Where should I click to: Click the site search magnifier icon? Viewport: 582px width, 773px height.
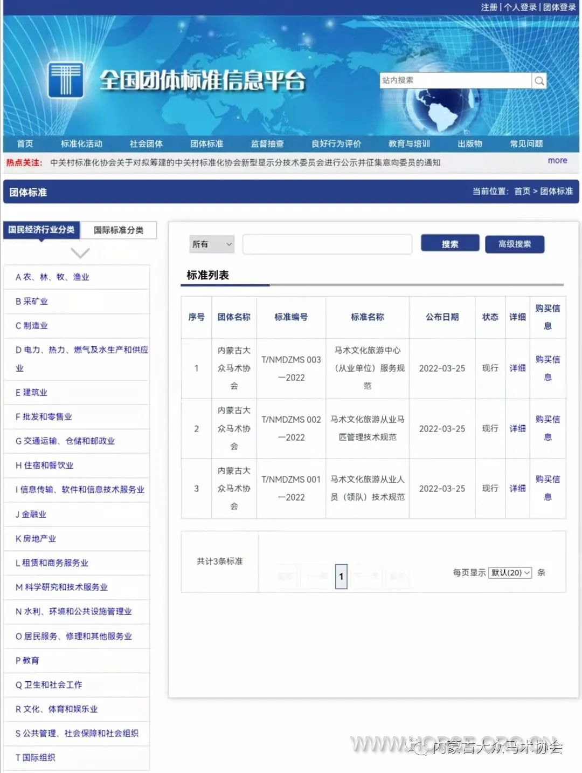click(x=539, y=80)
